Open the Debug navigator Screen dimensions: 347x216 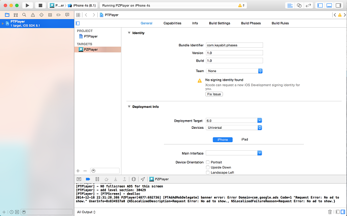pos(50,15)
